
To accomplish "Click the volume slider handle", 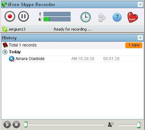I will (139, 125).
